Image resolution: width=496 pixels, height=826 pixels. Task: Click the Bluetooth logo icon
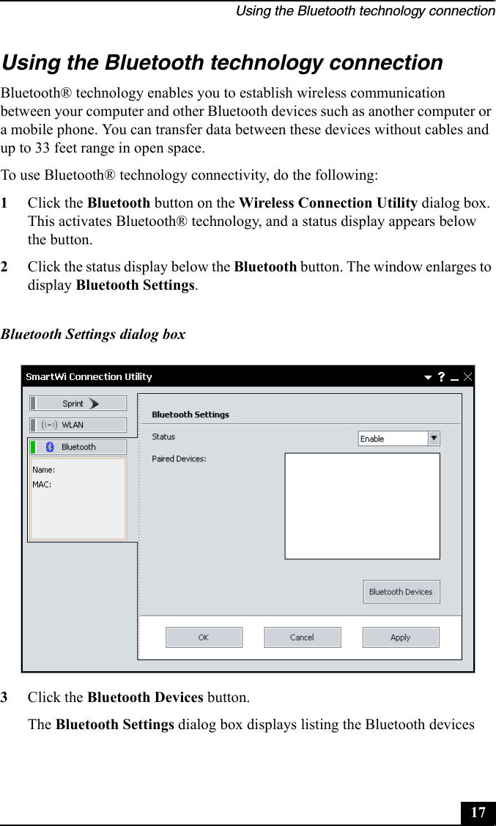coord(49,447)
